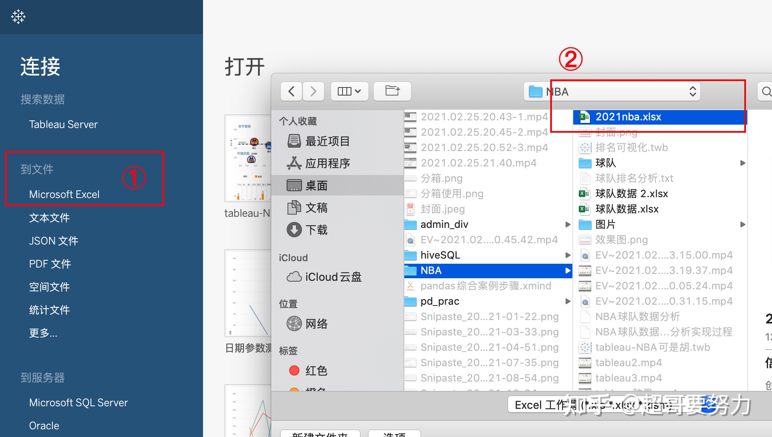Expand the pd_prac folder arrow
This screenshot has height=437, width=772.
(x=568, y=301)
